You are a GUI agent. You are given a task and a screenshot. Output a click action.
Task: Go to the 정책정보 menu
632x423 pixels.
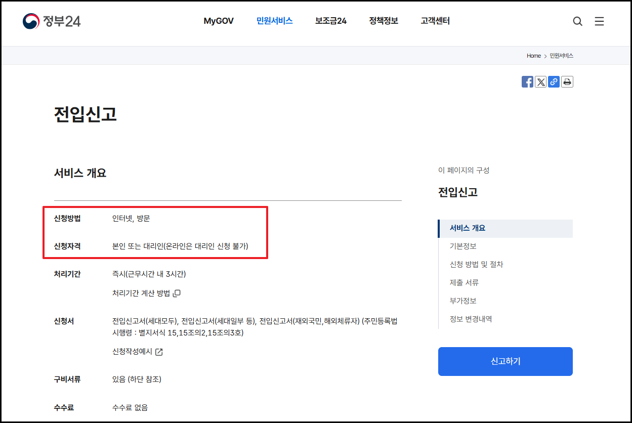[383, 21]
